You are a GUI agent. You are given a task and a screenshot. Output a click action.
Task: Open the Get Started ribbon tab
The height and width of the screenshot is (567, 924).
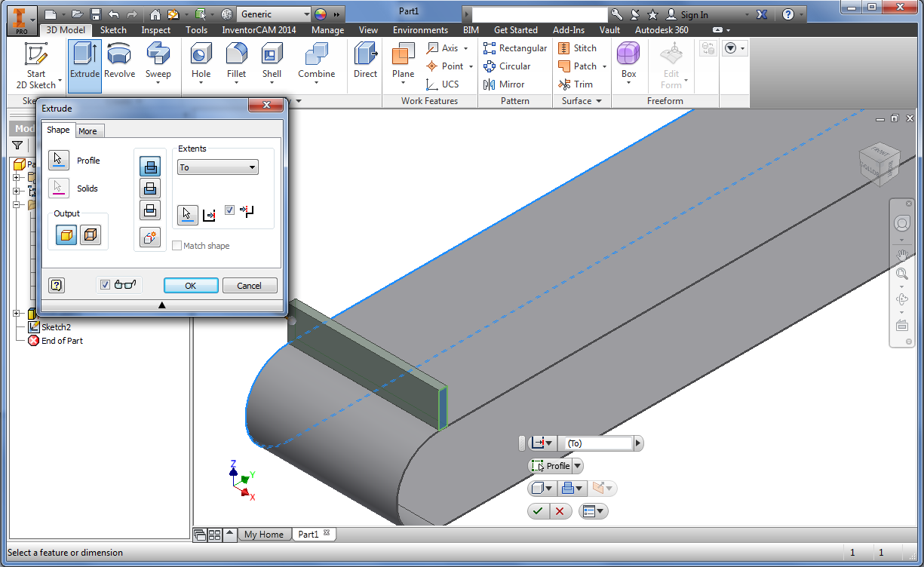click(x=516, y=30)
